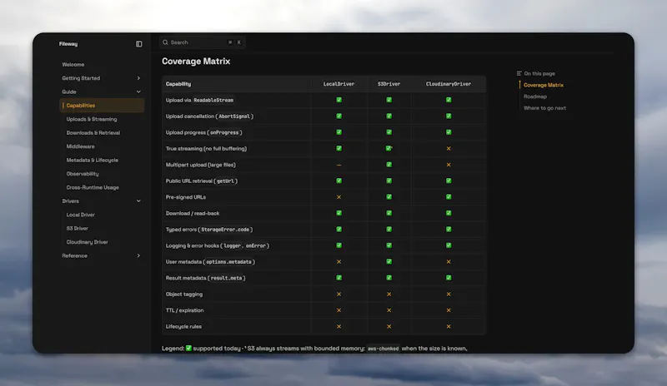
Task: Open Metadata & Lifecycle page
Action: pos(93,160)
